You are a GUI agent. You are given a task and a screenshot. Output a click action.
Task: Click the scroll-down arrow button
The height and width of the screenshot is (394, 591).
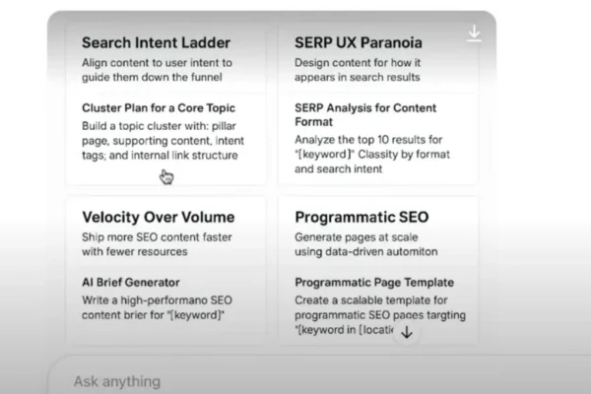tap(406, 332)
